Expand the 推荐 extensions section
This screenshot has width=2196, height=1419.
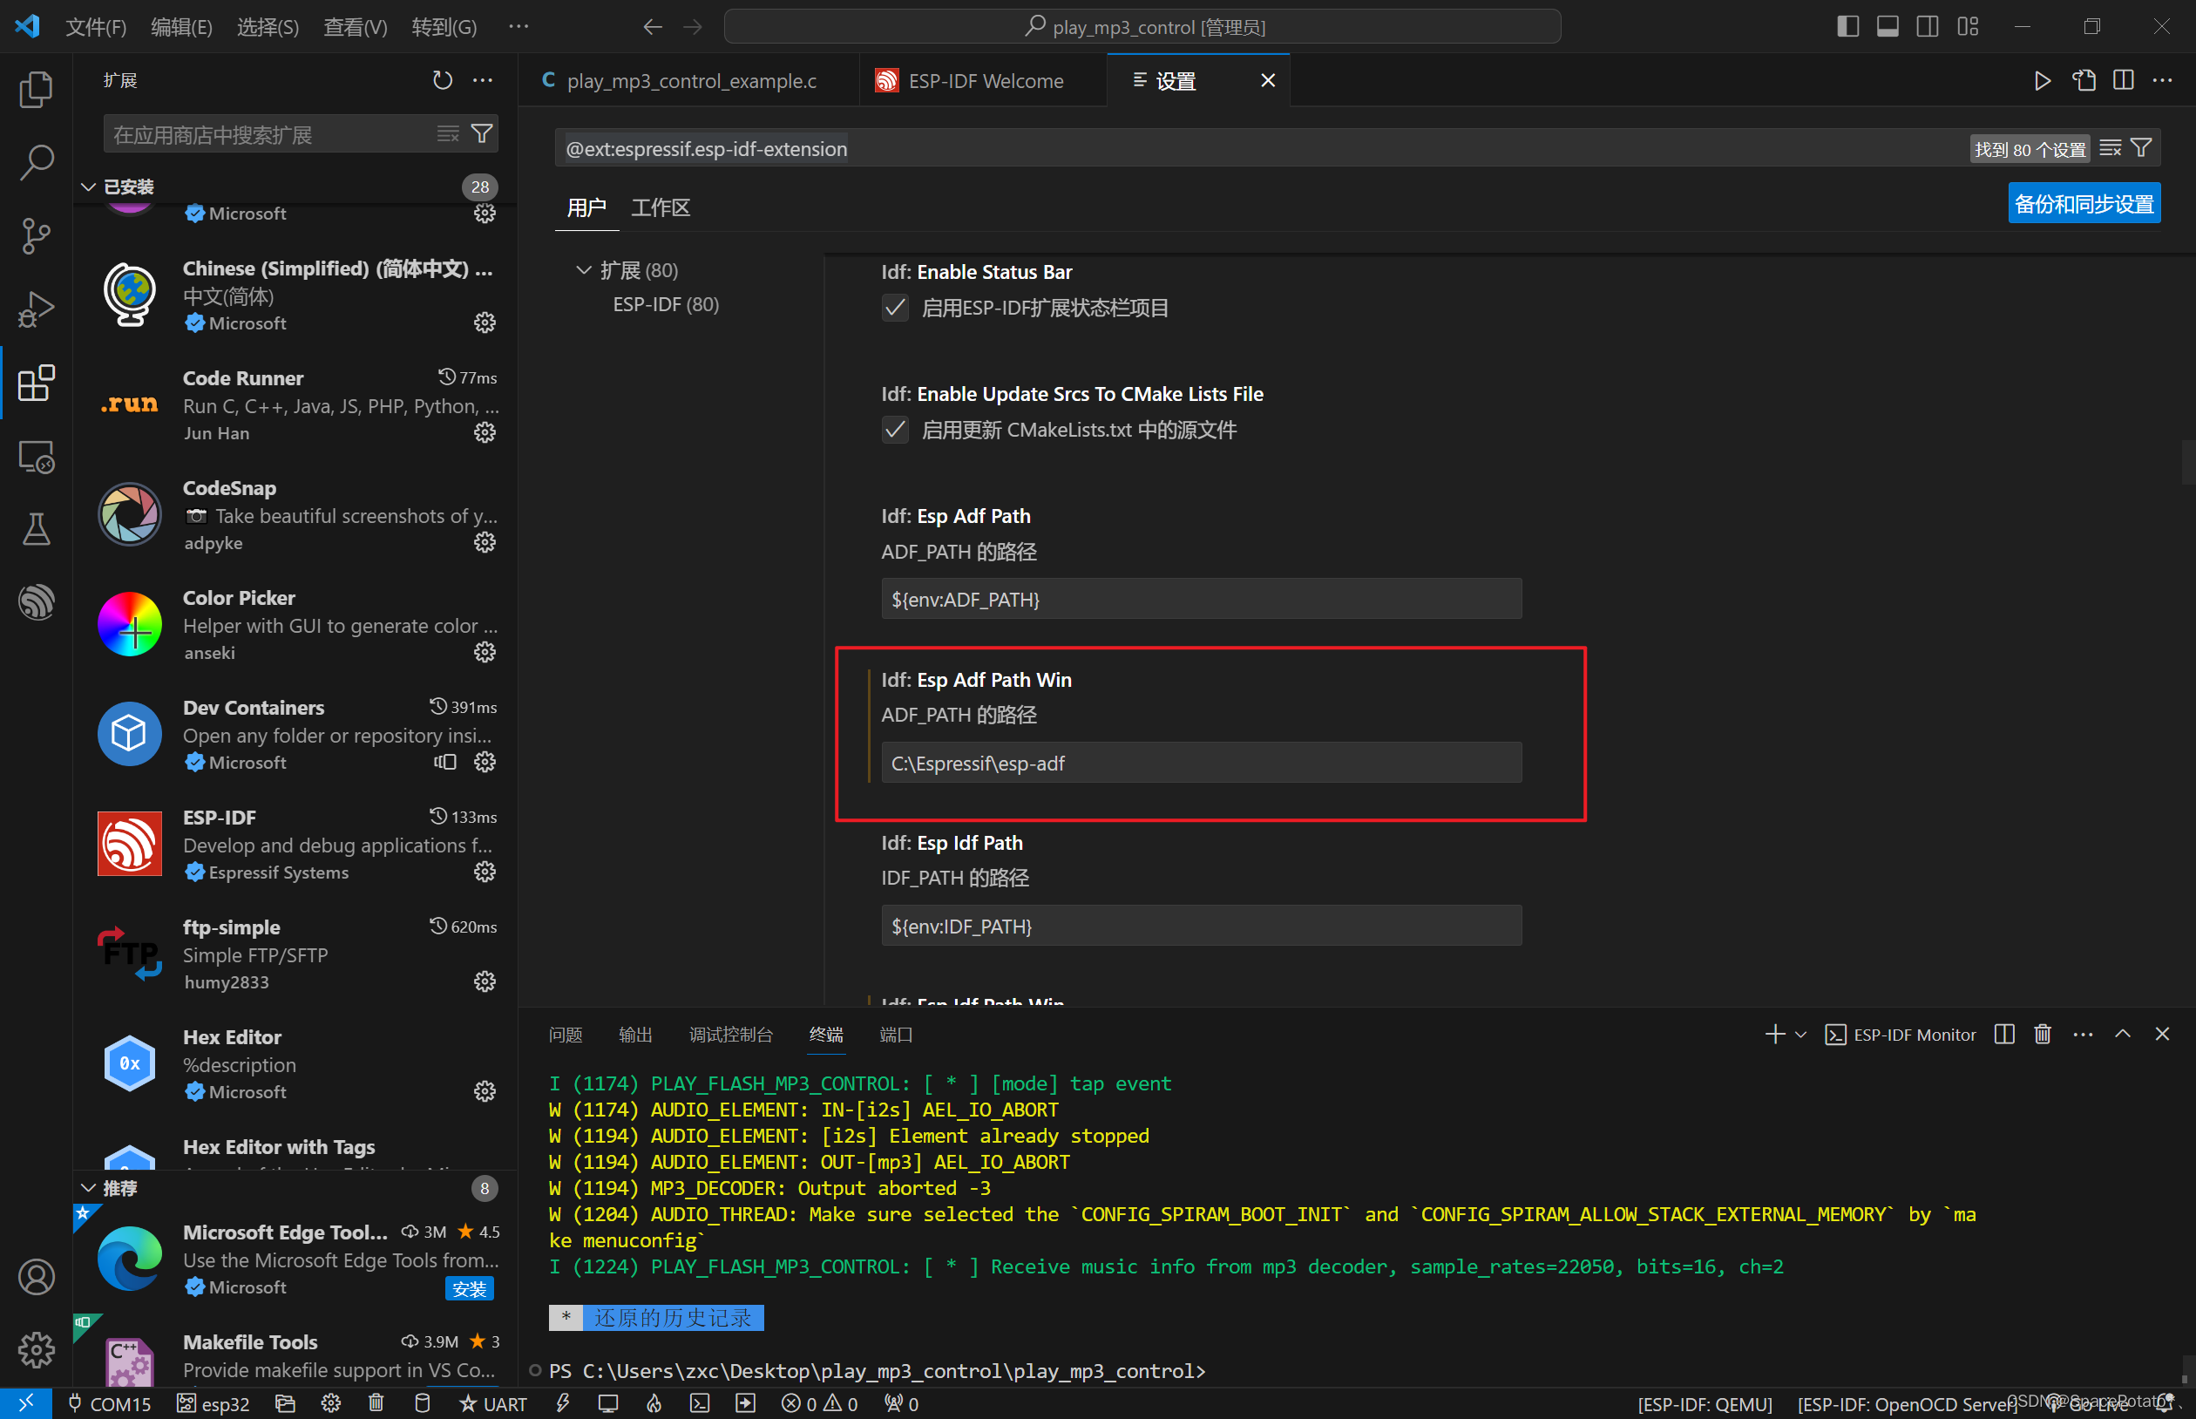(x=88, y=1188)
